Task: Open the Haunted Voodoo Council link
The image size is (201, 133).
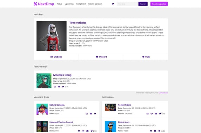Action: tap(61, 122)
